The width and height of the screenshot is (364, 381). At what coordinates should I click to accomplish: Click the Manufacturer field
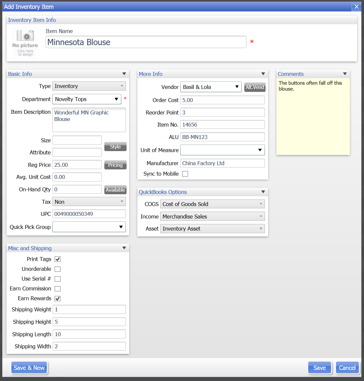[223, 163]
